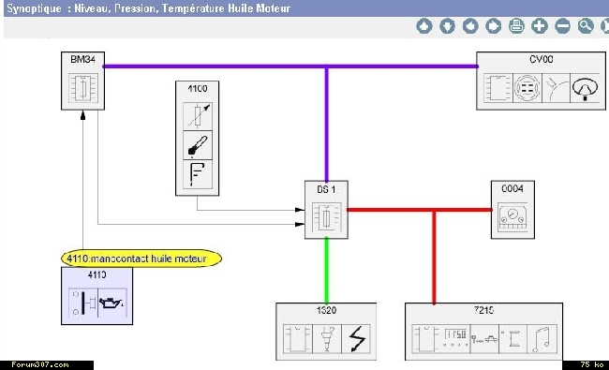Click the oil can icon in 4110
The height and width of the screenshot is (370, 609).
(112, 303)
